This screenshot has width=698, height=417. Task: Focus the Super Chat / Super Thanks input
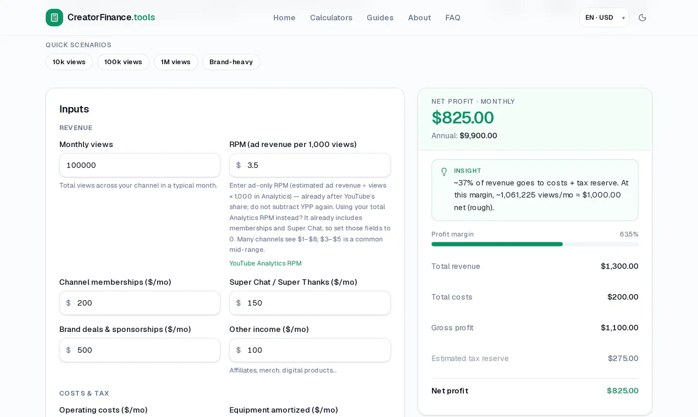[x=310, y=303]
